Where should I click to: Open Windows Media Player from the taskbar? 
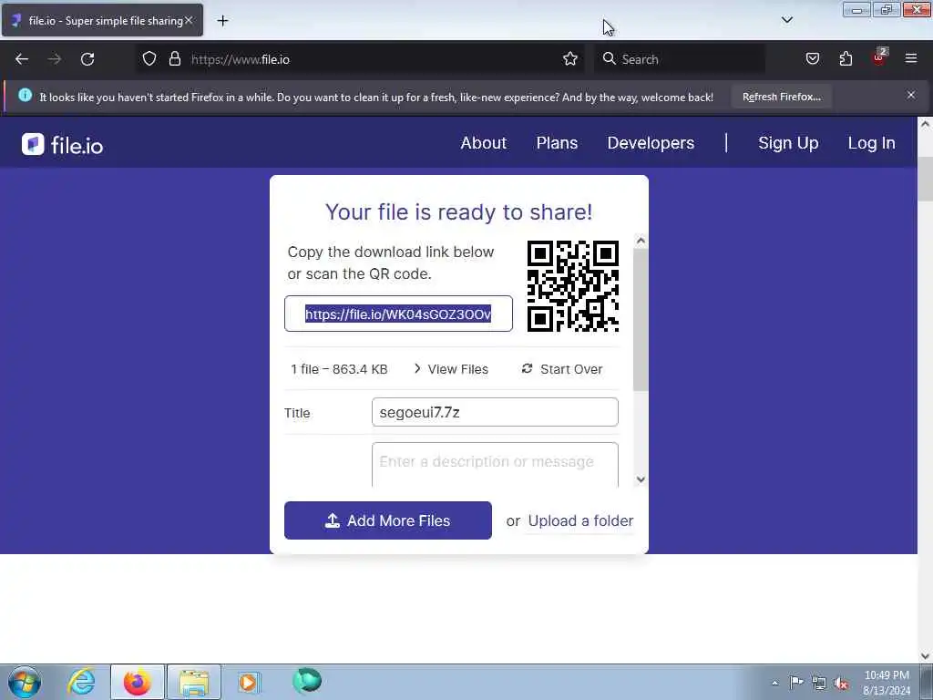(249, 682)
